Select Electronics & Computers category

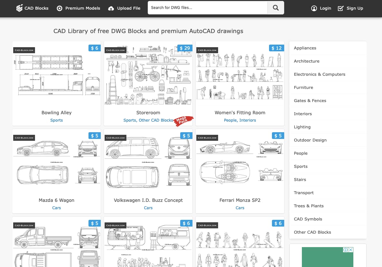click(328, 74)
